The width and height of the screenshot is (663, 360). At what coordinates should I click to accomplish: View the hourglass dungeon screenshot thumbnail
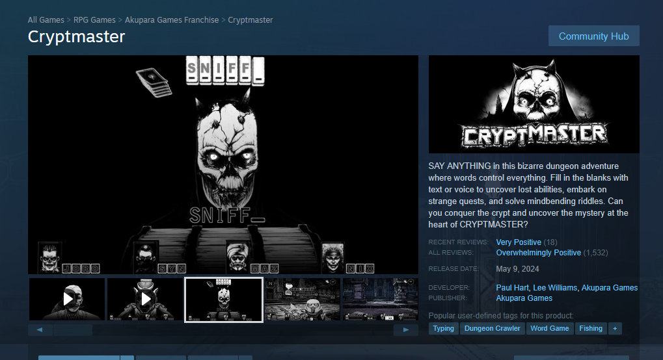pos(303,299)
